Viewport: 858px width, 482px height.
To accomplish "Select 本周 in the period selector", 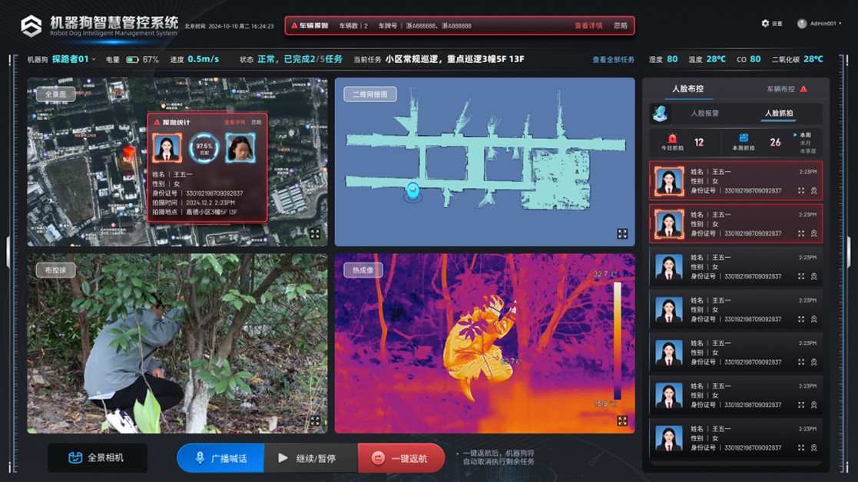I will (x=805, y=135).
